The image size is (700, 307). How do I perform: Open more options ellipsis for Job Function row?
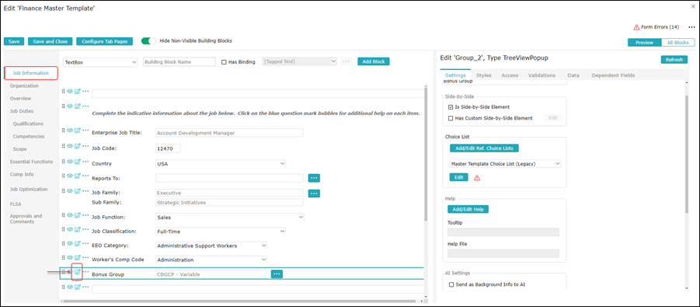[x=85, y=215]
